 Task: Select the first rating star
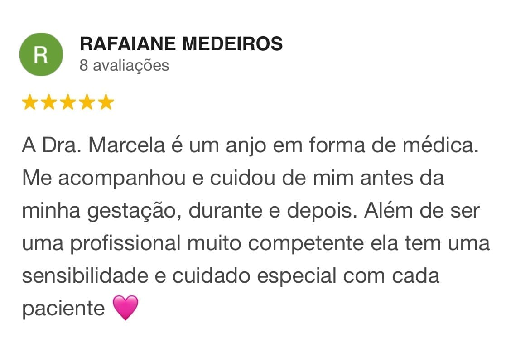(x=29, y=103)
